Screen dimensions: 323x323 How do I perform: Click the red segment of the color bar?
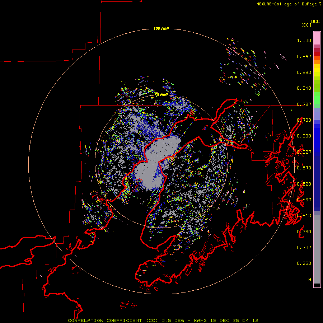pos(317,54)
